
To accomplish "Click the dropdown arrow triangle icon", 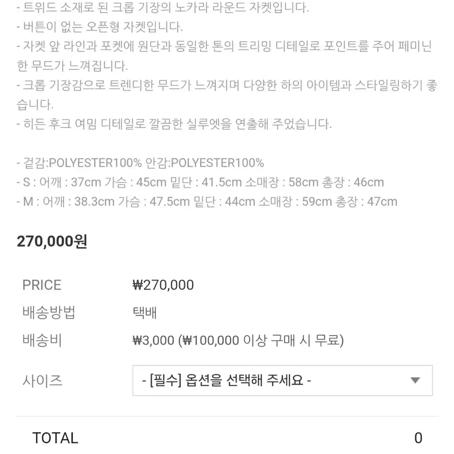I will click(x=415, y=380).
